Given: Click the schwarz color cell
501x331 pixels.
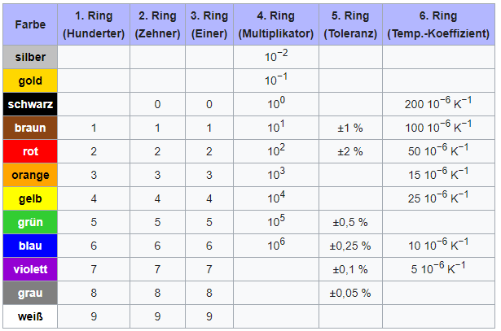Looking at the screenshot, I should (30, 104).
